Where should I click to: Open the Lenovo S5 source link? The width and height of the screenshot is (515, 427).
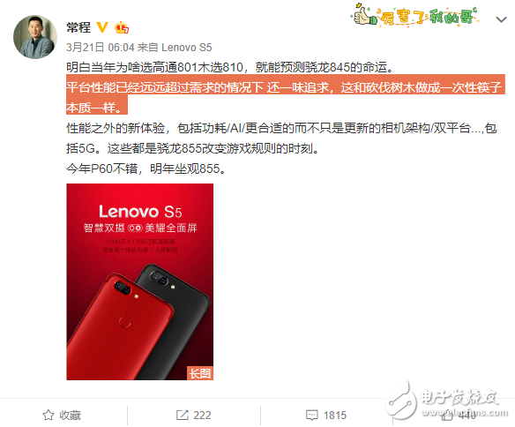click(187, 48)
